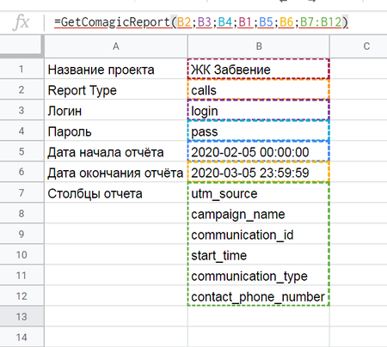The width and height of the screenshot is (387, 347).
Task: Select the contact_phone_number cell
Action: (259, 296)
